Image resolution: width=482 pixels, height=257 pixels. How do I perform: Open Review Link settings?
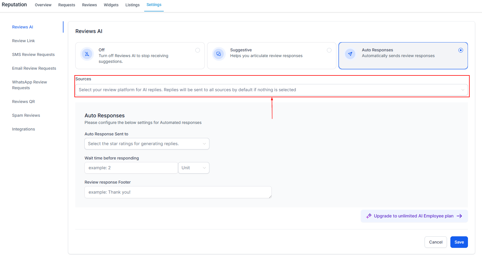(x=24, y=41)
